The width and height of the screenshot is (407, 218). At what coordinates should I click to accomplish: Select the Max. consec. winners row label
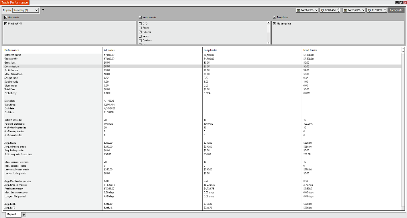(x=16, y=162)
